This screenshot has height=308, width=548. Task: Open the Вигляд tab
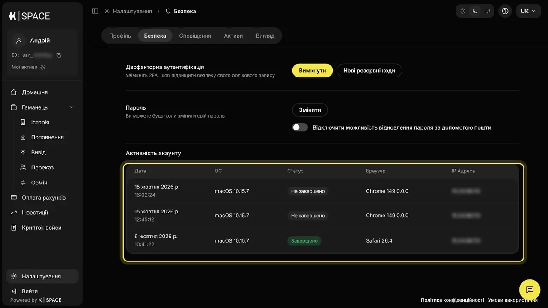[x=265, y=36]
